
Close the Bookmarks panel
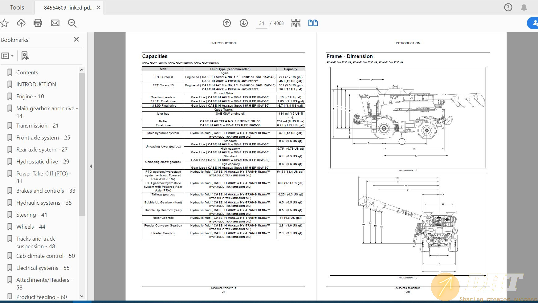pos(76,39)
